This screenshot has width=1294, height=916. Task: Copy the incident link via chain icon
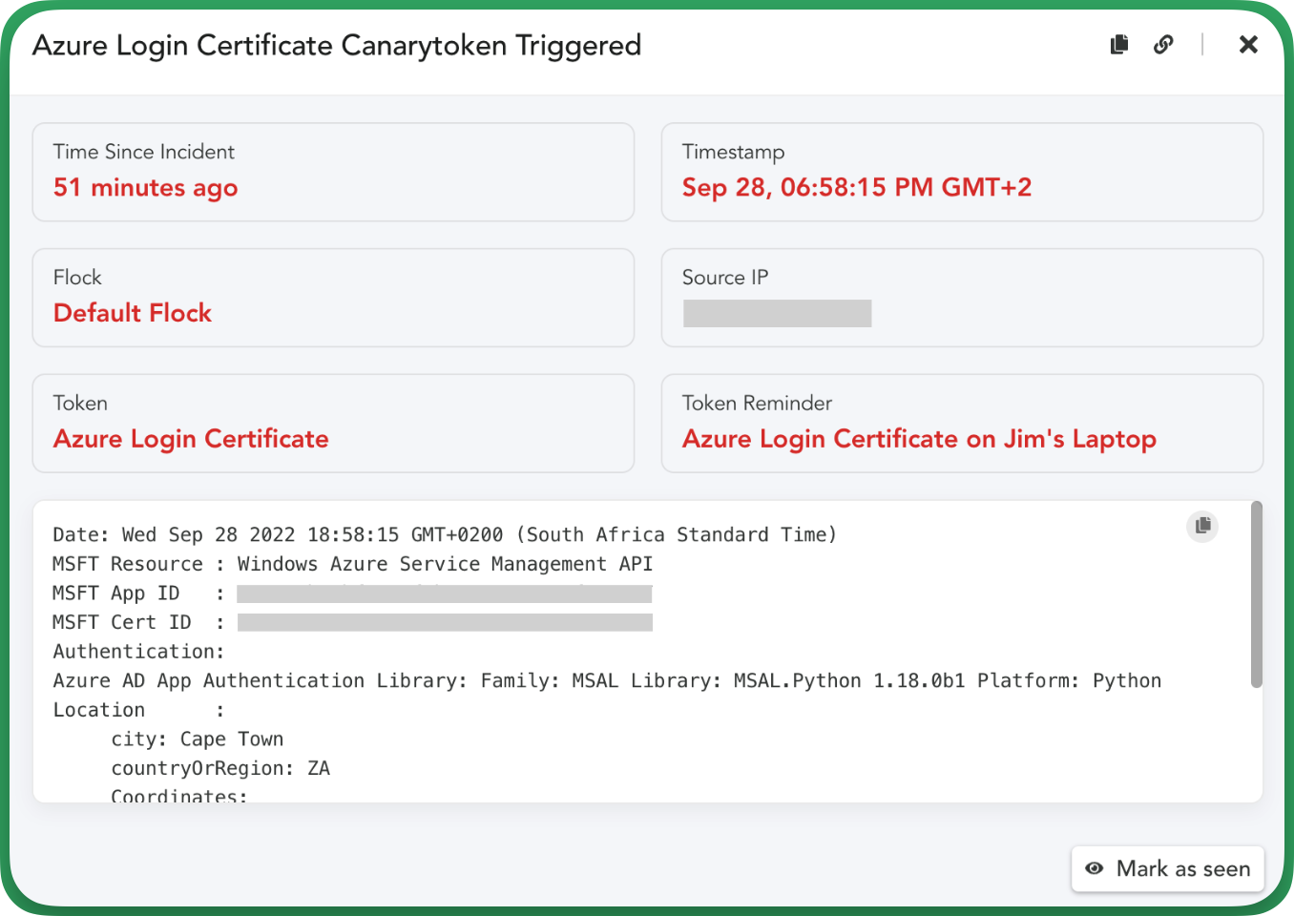[1163, 44]
